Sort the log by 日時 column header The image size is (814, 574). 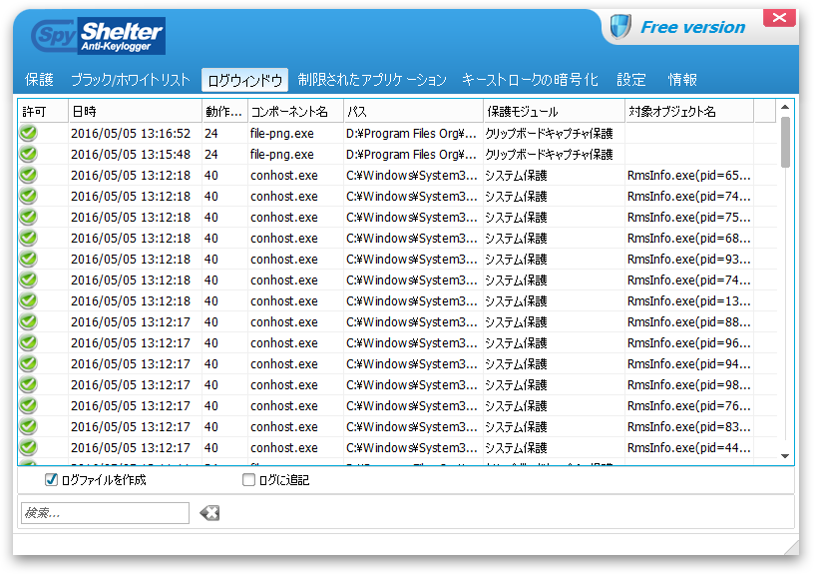(x=135, y=111)
